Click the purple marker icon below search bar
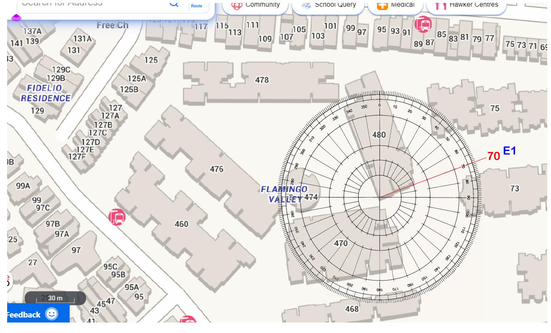The height and width of the screenshot is (333, 551). (x=16, y=18)
